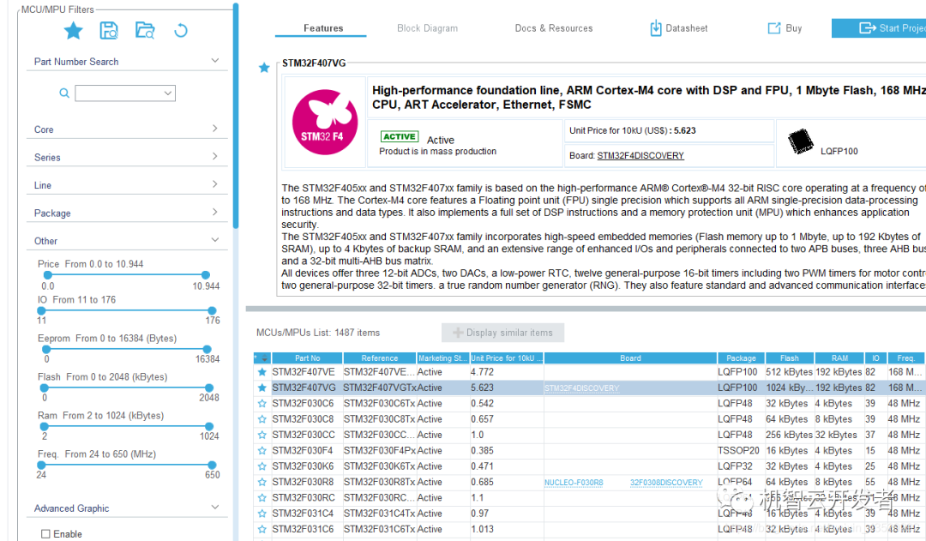The image size is (926, 541).
Task: Click the part number search magnifier icon
Action: coord(64,93)
